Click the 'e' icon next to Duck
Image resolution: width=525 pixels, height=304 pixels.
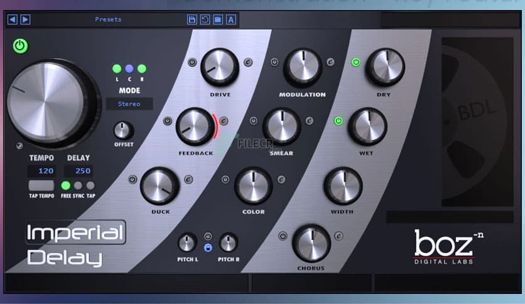(x=188, y=180)
